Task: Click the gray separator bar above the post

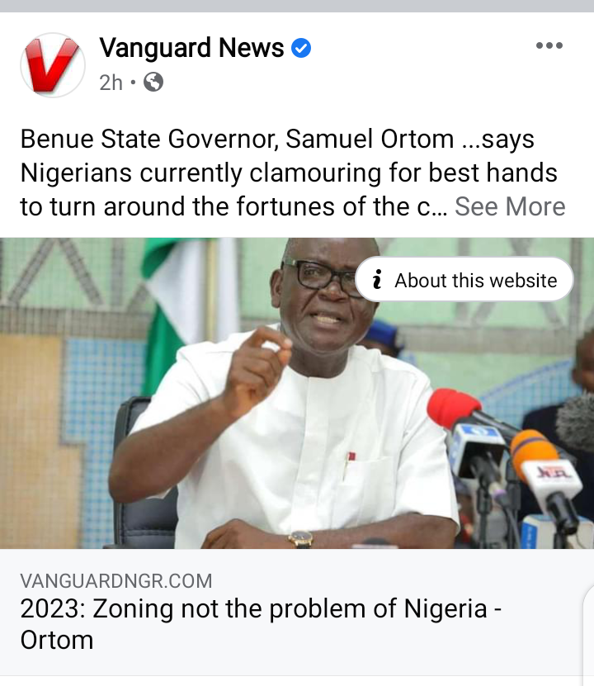Action: (297, 6)
